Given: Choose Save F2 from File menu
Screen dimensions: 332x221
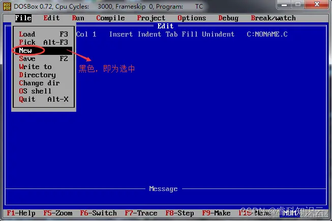Looking at the screenshot, I should 43,58.
